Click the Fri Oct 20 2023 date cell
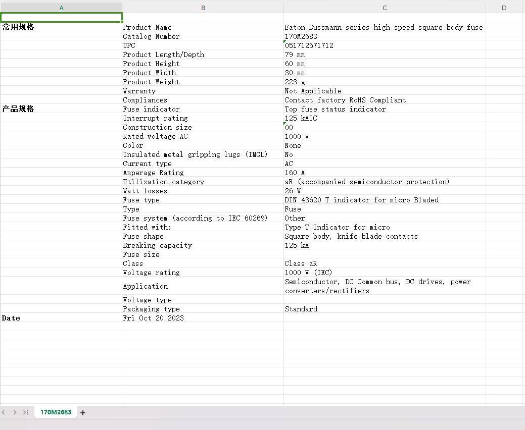The image size is (525, 430). point(203,317)
